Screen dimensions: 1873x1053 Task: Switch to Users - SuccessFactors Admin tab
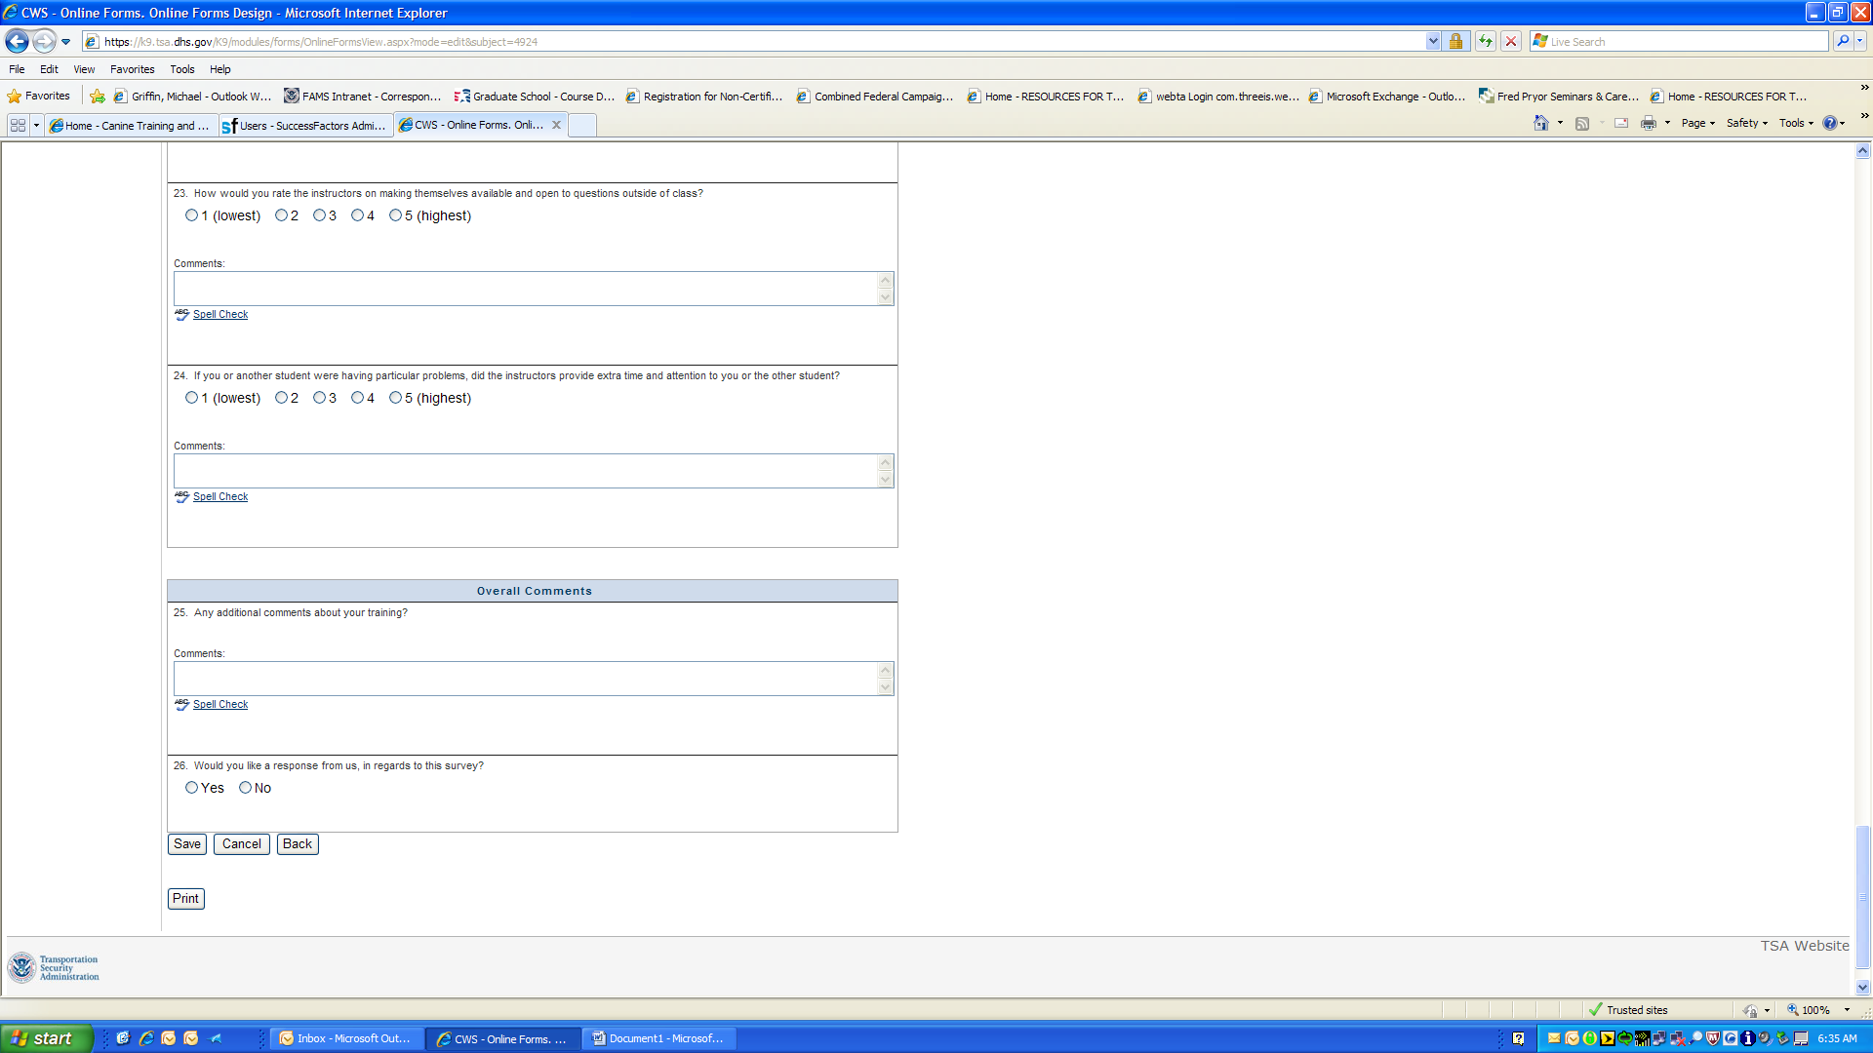click(304, 125)
